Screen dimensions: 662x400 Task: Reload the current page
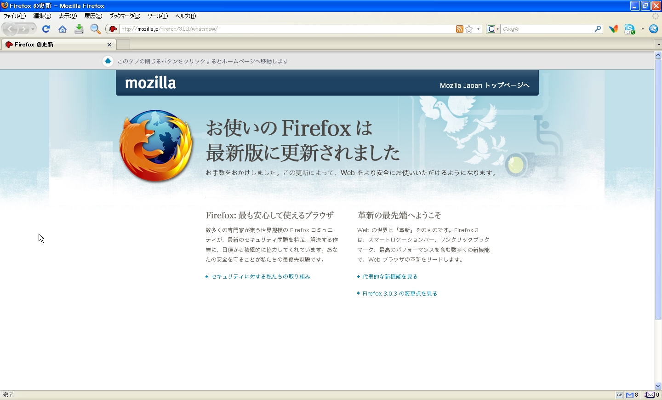click(46, 29)
